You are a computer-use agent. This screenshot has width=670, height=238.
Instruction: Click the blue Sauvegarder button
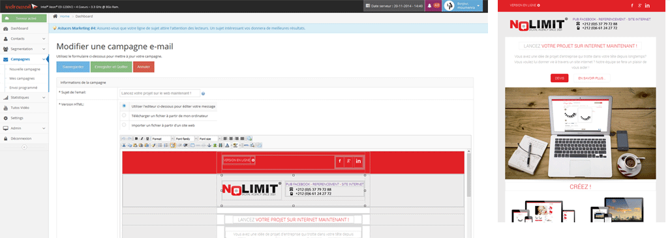pos(72,67)
